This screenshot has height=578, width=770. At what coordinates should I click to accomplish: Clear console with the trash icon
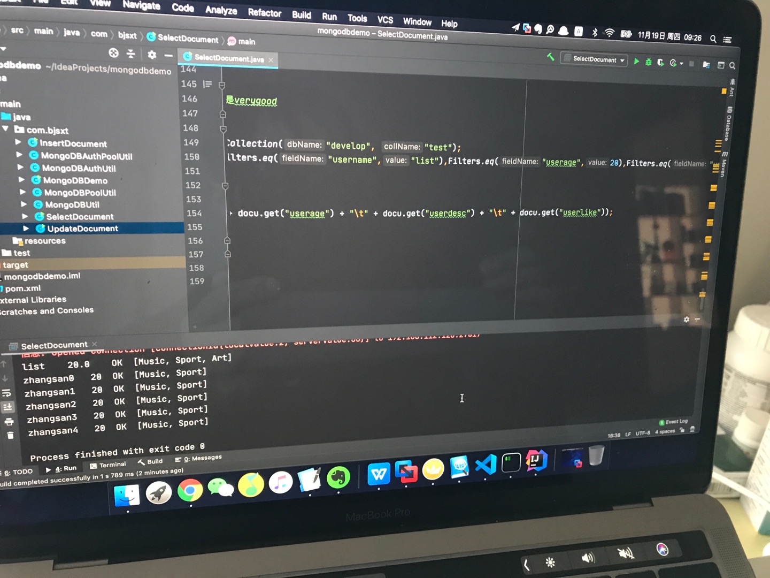(10, 435)
